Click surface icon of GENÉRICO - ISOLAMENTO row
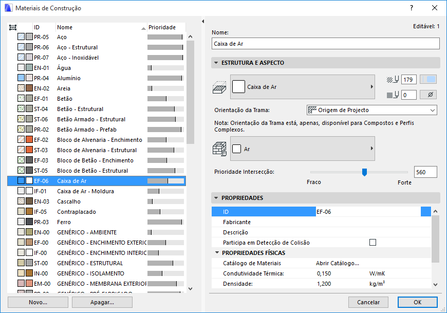The image size is (447, 313). point(29,273)
